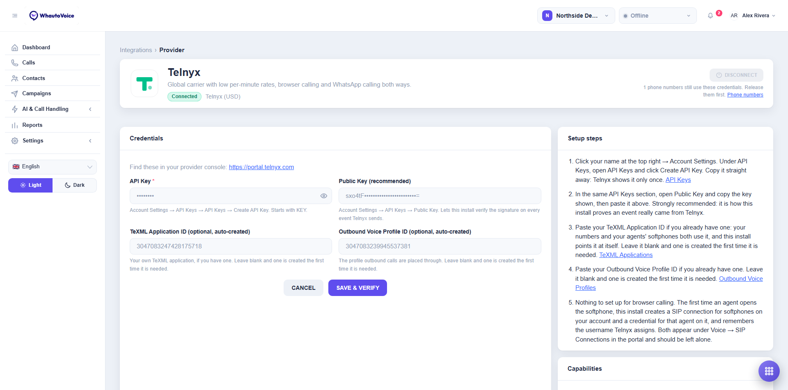Click the Cancel button
This screenshot has height=390, width=788.
click(x=303, y=288)
